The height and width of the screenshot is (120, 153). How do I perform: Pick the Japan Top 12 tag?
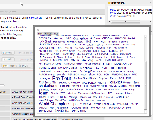click(x=95, y=45)
